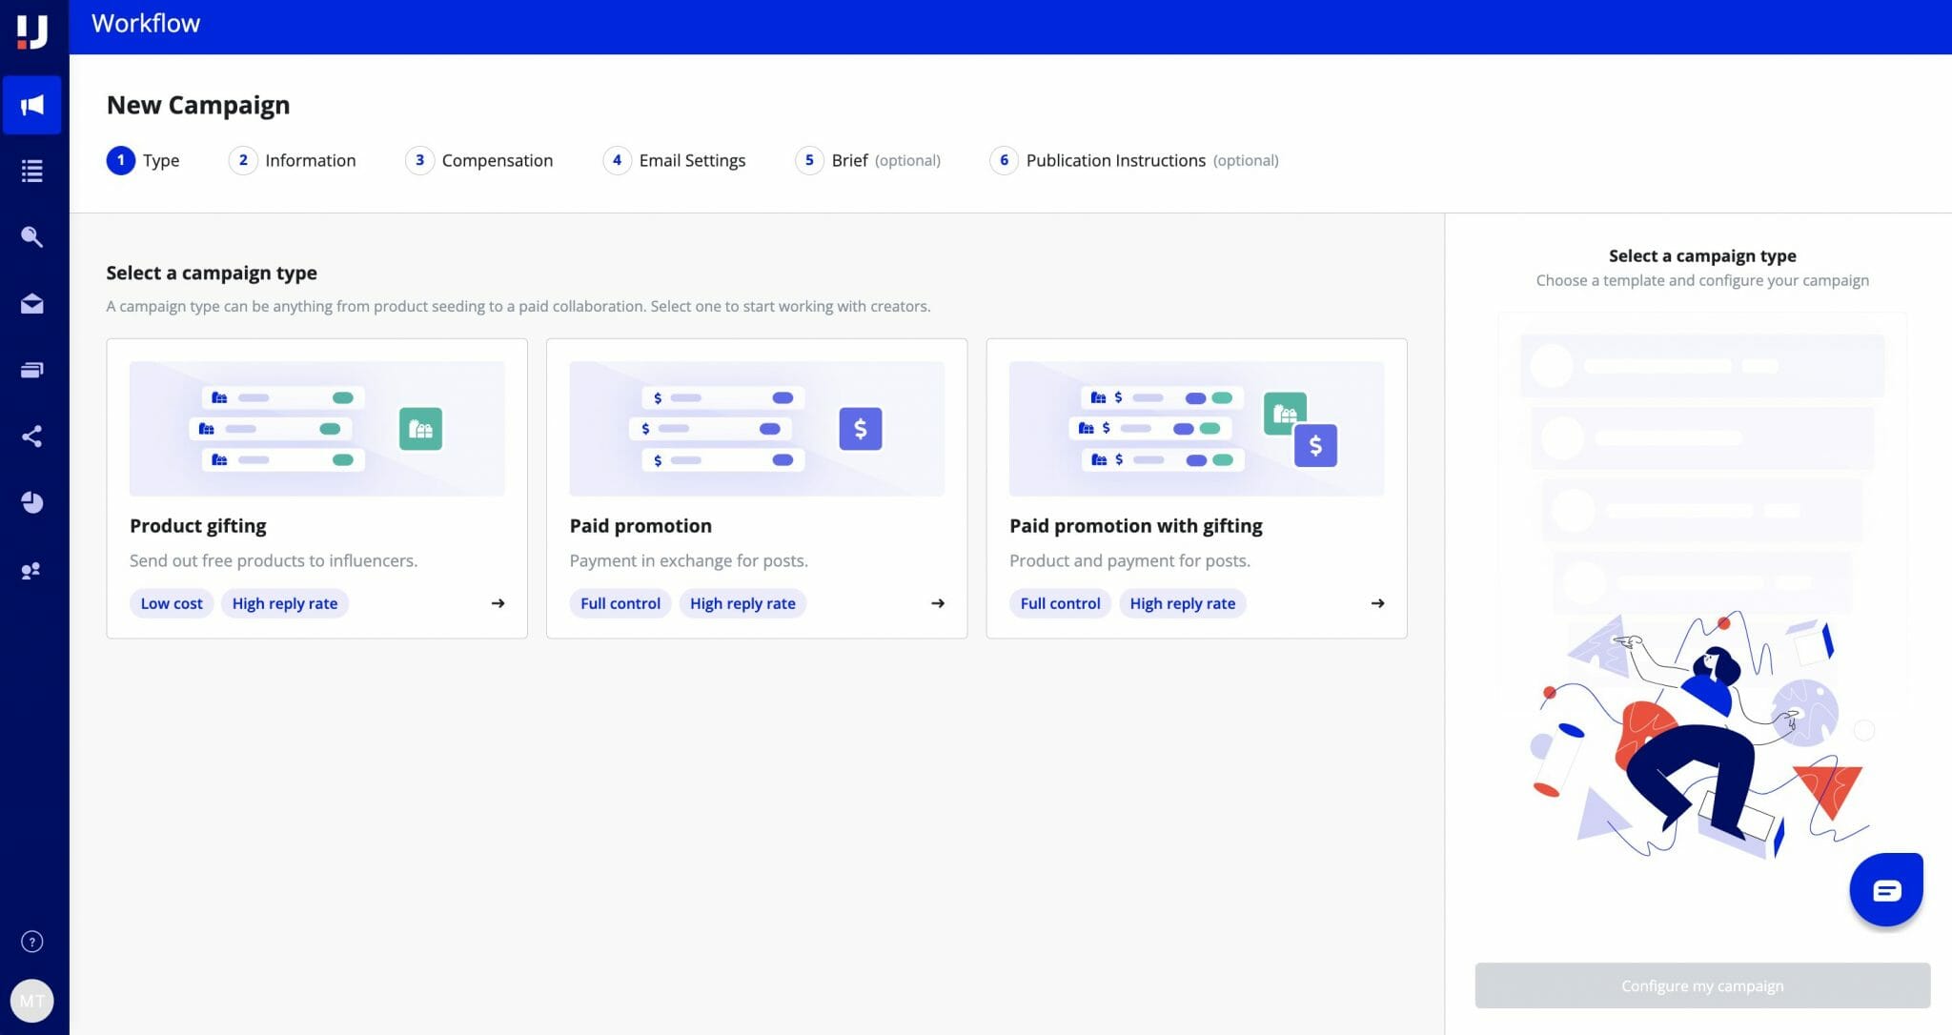Select the Paid promotion campaign card
Viewport: 1952px width, 1035px height.
[757, 486]
